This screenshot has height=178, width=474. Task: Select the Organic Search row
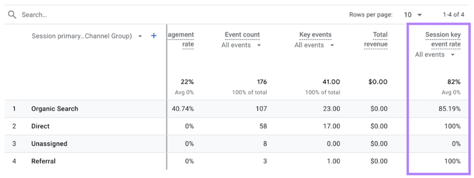[54, 109]
